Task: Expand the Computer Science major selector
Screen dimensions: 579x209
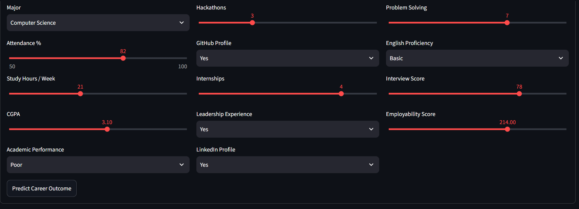Action: coord(98,23)
